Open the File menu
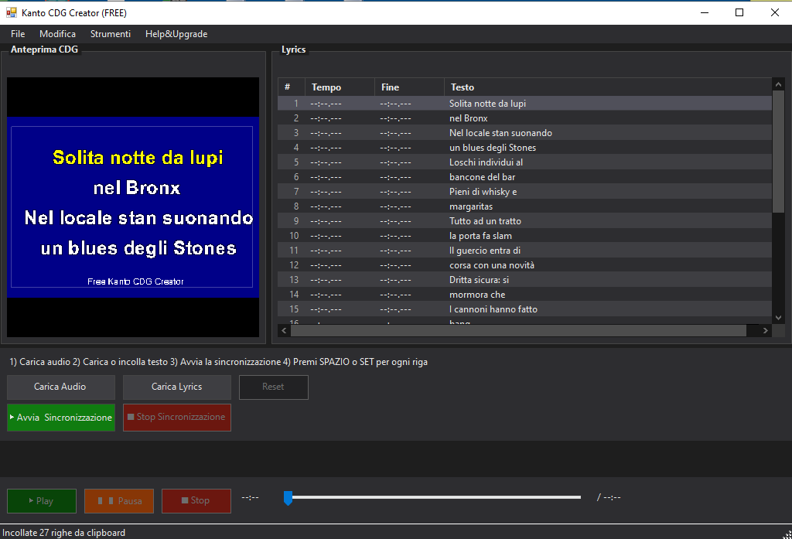 18,34
